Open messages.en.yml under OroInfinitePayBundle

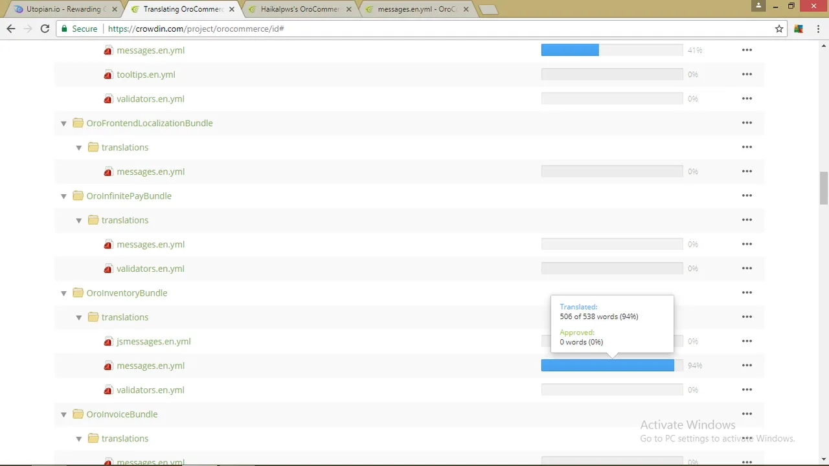point(150,244)
